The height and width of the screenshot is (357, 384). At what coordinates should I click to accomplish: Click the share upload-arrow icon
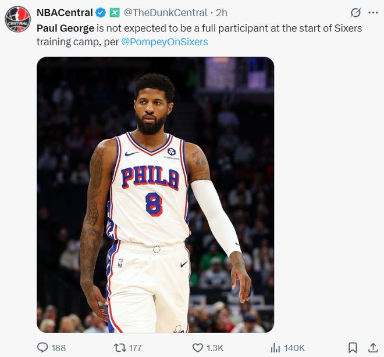point(373,348)
